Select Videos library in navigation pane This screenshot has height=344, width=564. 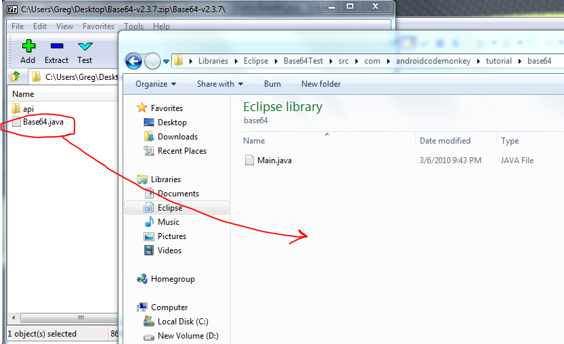[169, 251]
